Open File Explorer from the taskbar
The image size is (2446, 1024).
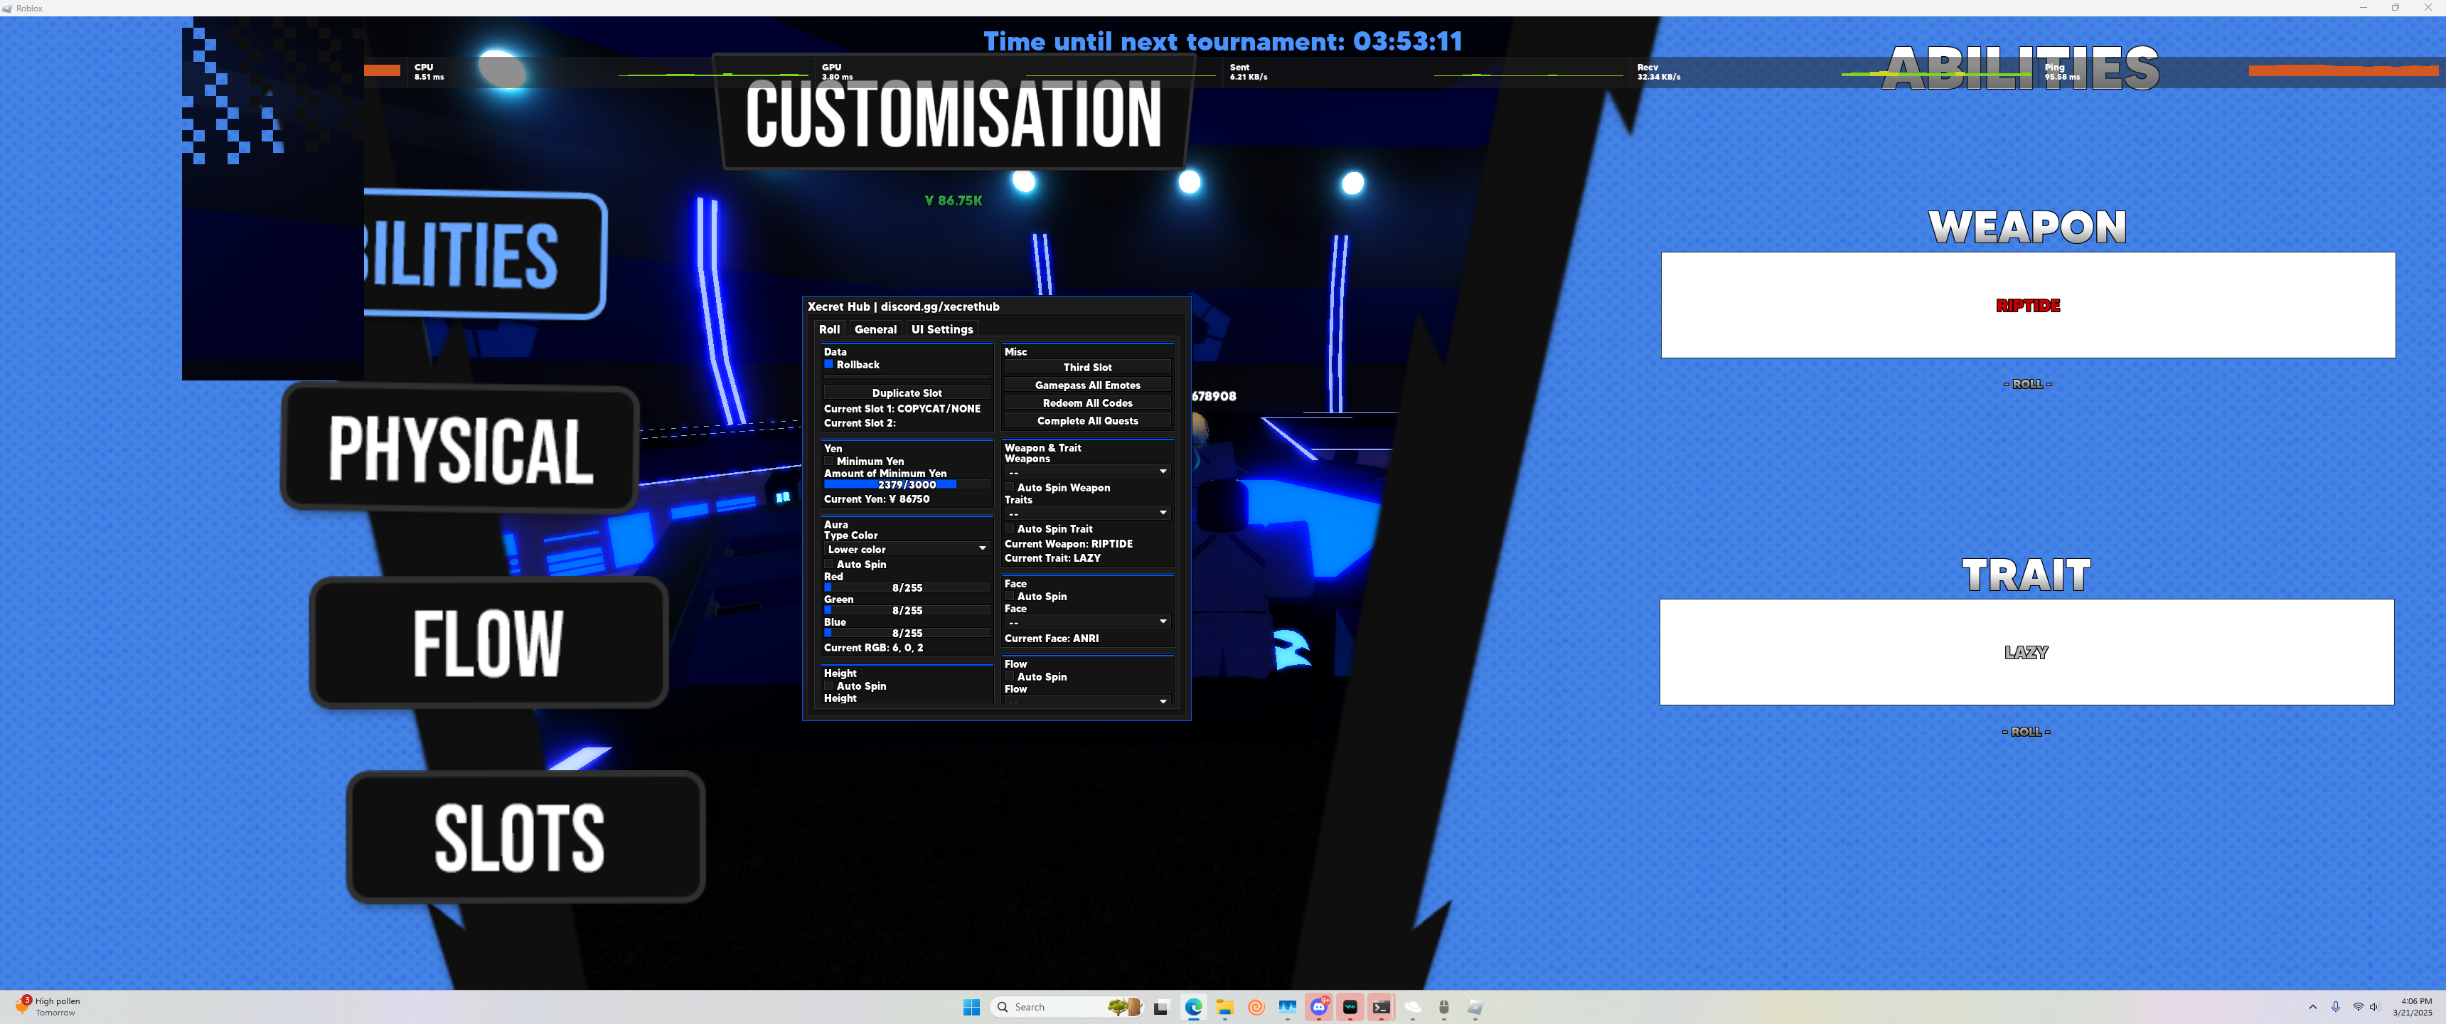1225,1007
